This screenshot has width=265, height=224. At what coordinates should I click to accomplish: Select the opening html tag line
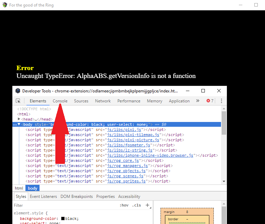tap(24, 114)
